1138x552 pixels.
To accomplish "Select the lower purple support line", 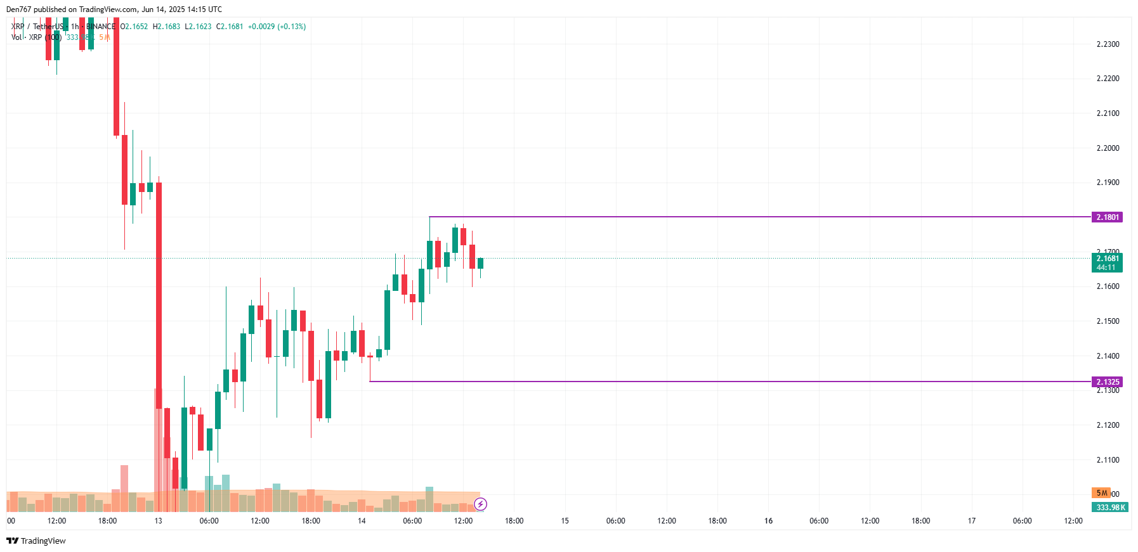I will point(729,382).
